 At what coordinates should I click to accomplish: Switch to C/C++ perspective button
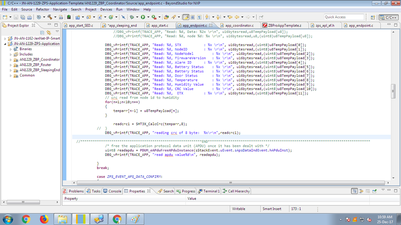pyautogui.click(x=389, y=17)
